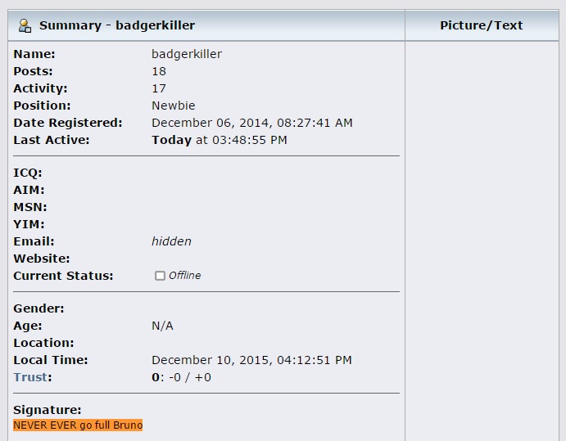Click the Current Status label
566x441 pixels.
pyautogui.click(x=63, y=276)
